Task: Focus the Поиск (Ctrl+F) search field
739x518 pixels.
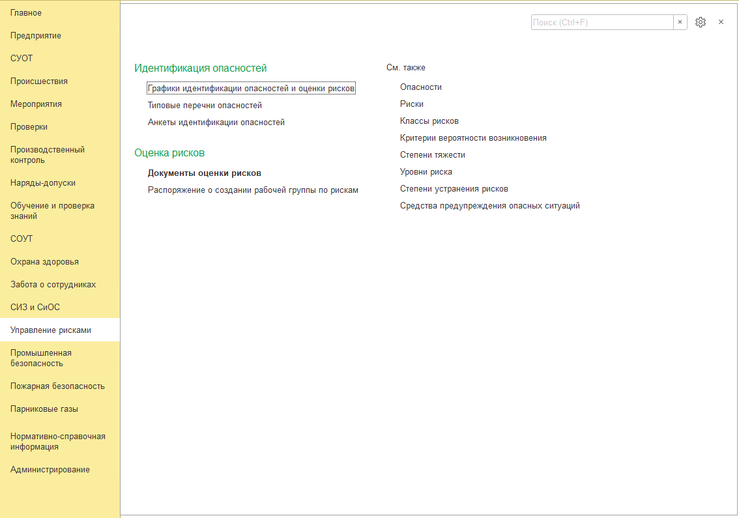Action: tap(602, 22)
